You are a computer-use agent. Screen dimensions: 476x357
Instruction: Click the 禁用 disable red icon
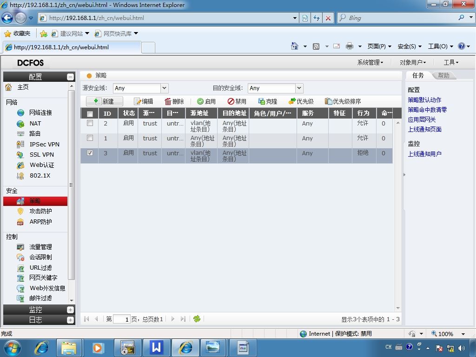(231, 101)
